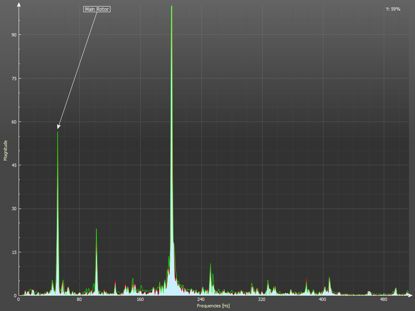Click the X-axis arrowhead at the right end
Screen dimensions: 415x311
(411, 295)
